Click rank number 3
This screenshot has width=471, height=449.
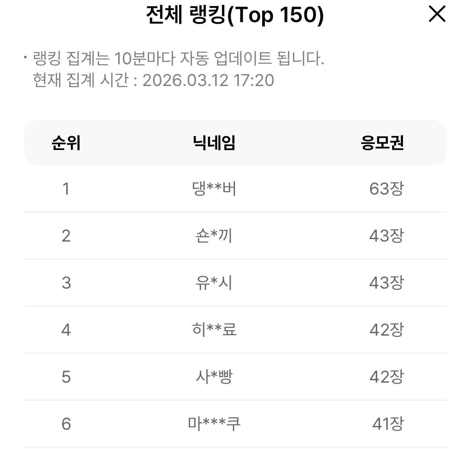tap(66, 283)
